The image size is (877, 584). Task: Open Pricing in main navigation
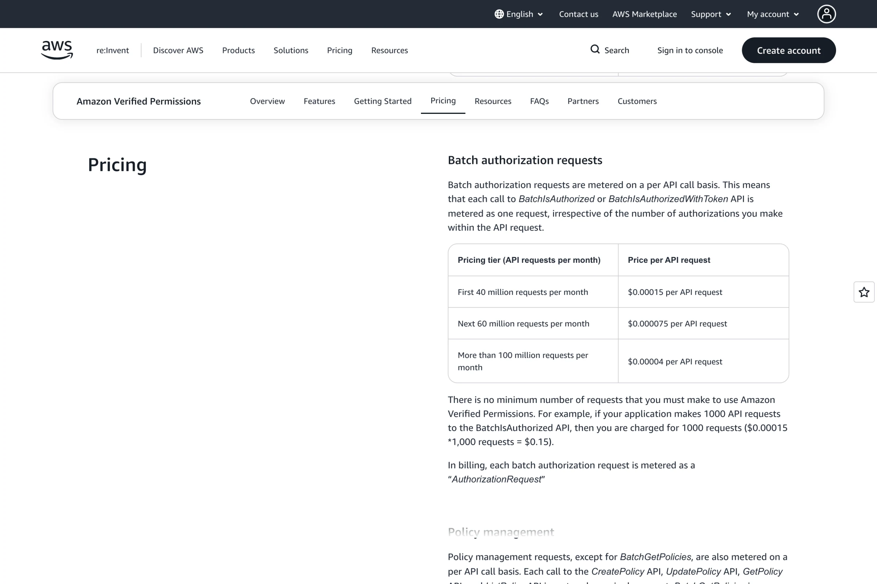(340, 50)
